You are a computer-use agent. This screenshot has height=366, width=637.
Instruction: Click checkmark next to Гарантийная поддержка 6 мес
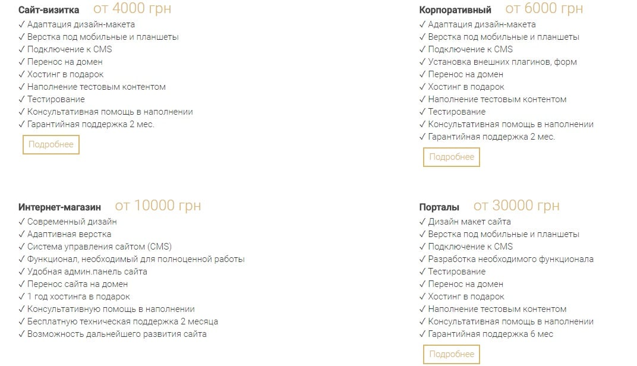point(422,334)
